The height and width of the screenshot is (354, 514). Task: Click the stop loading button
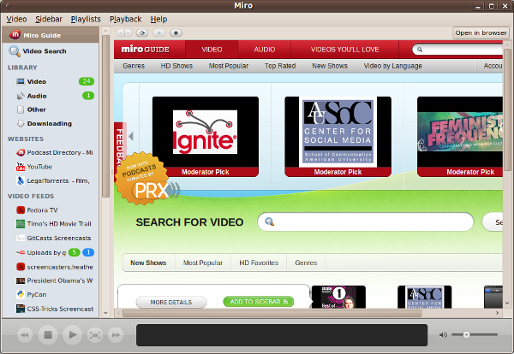159,32
